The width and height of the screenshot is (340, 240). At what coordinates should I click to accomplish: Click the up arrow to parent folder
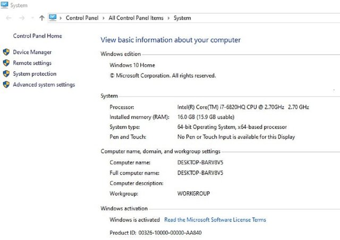pos(42,18)
